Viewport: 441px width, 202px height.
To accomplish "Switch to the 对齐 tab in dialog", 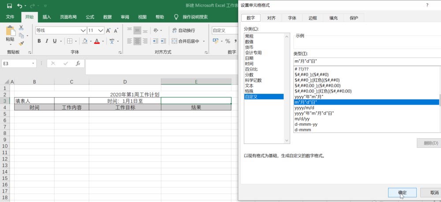I will click(x=271, y=18).
